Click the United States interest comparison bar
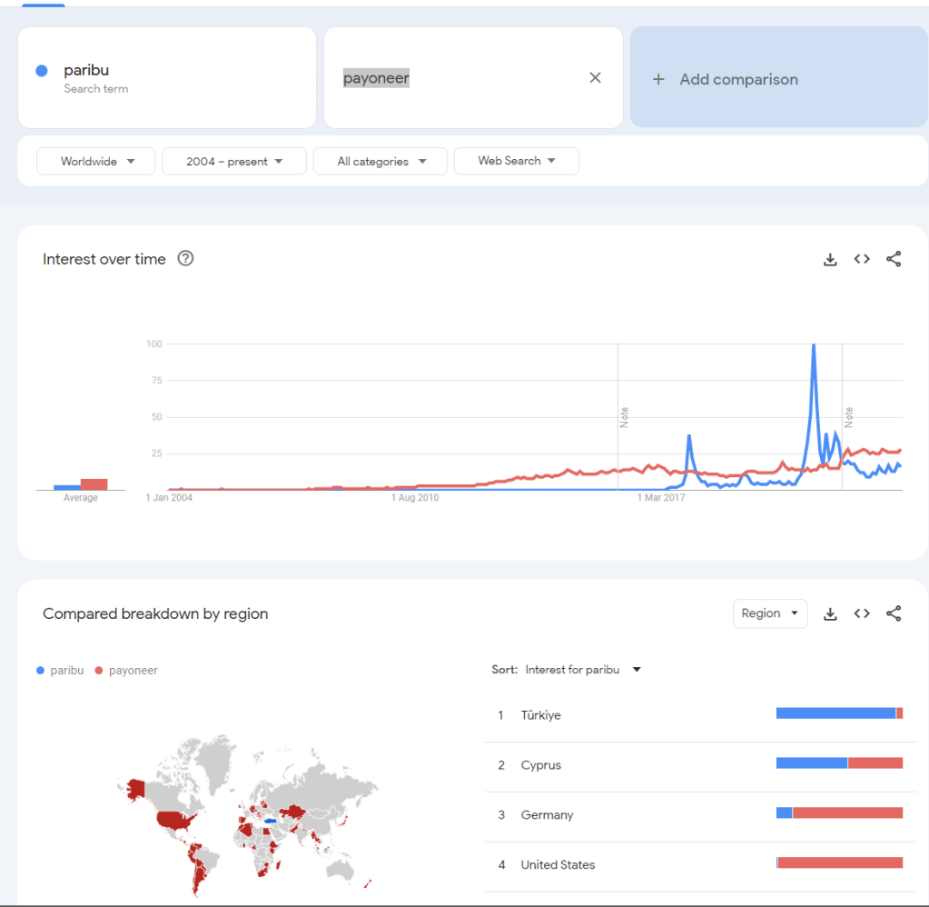The image size is (929, 907). [839, 862]
